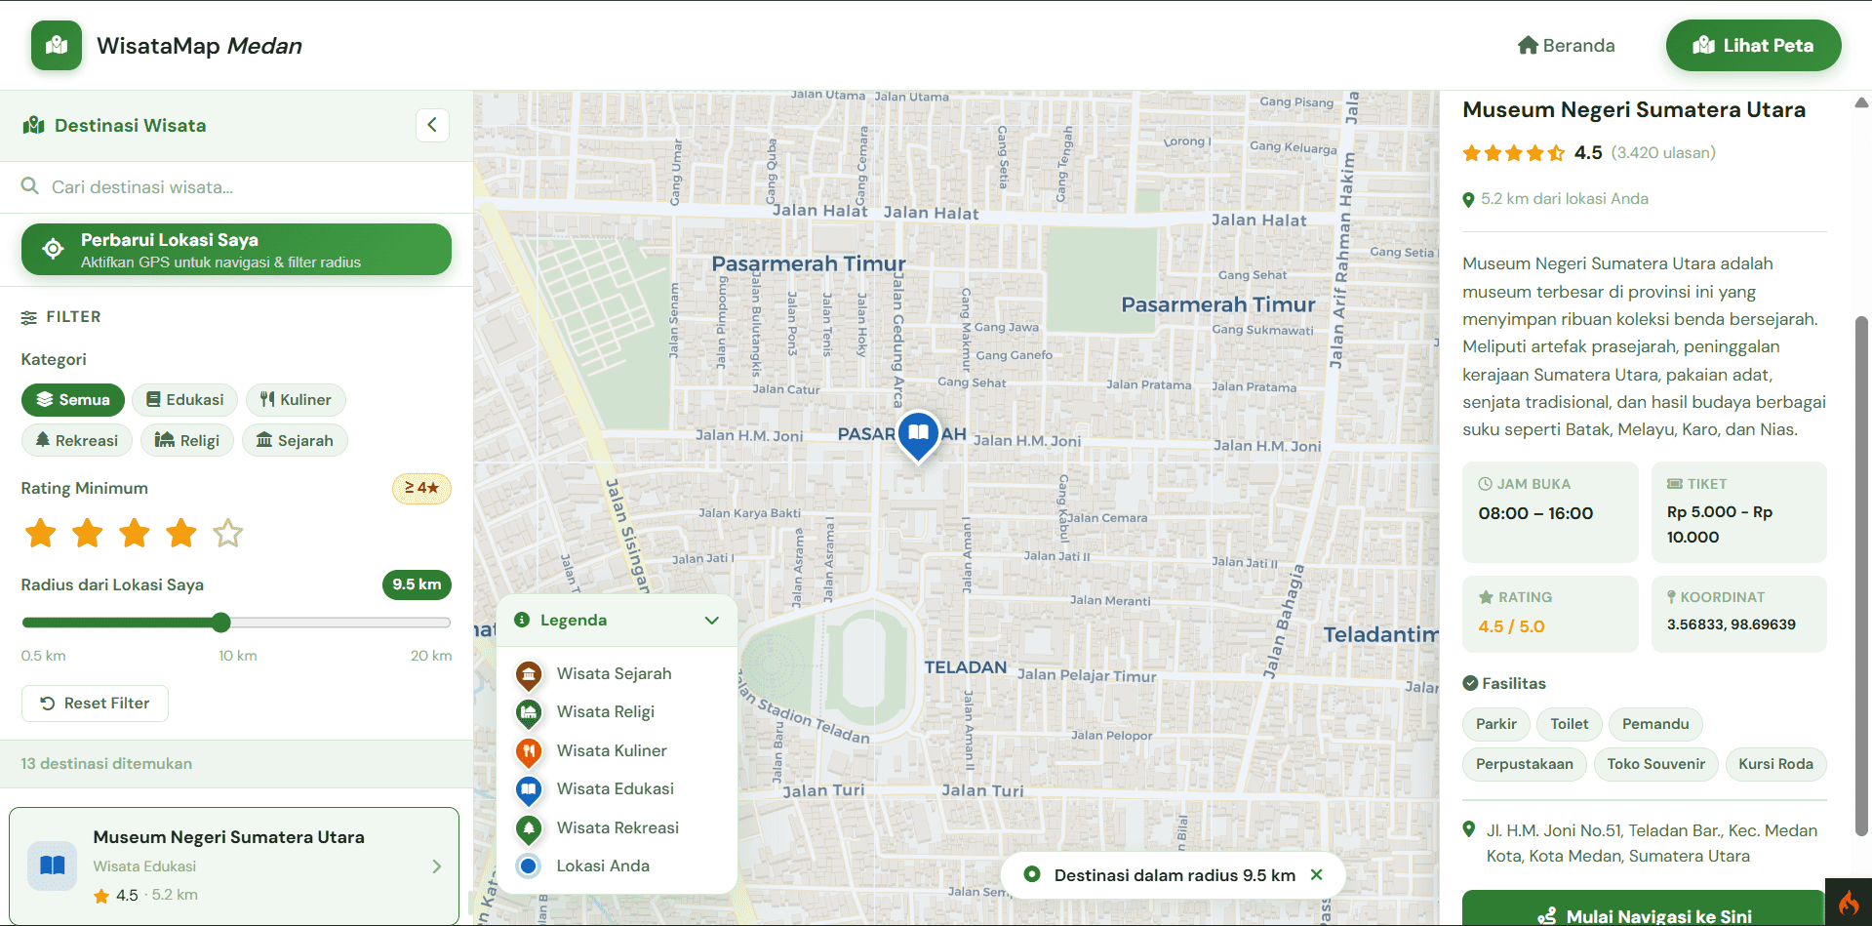Image resolution: width=1872 pixels, height=926 pixels.
Task: Click Reset Filter button
Action: [95, 704]
